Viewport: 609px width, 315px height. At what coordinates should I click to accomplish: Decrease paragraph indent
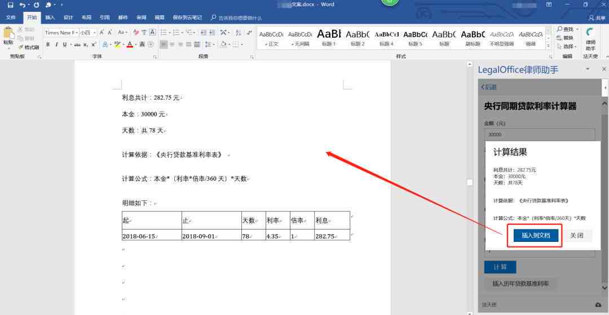(x=203, y=33)
